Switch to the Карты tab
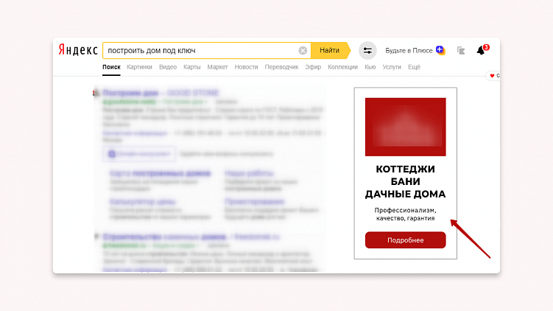Viewport: 553px width, 311px height. 192,67
